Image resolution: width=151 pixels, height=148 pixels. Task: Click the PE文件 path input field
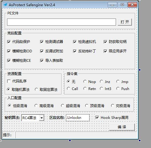(x=62, y=22)
